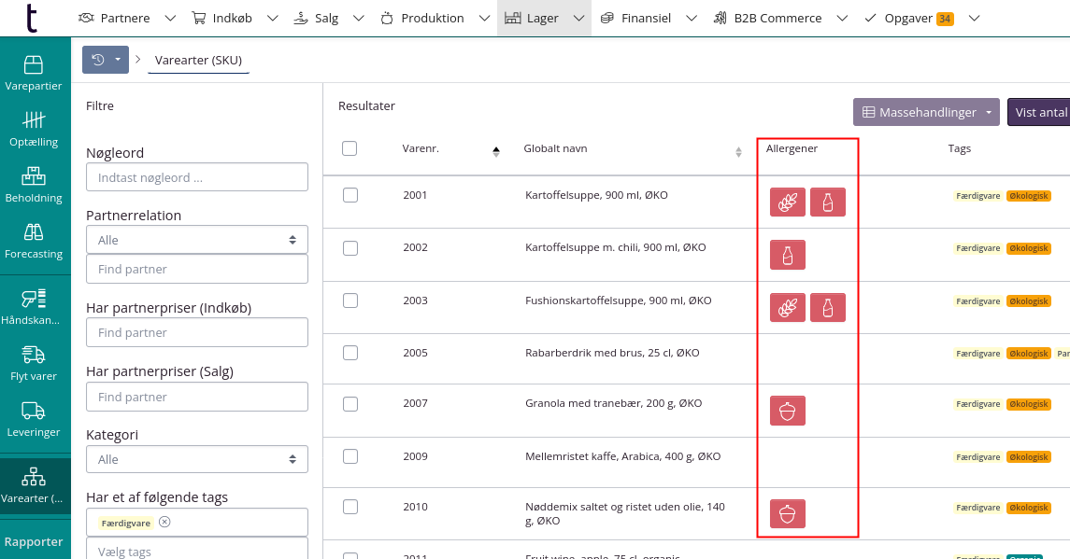Click nut allergen icon for Granola row

788,411
